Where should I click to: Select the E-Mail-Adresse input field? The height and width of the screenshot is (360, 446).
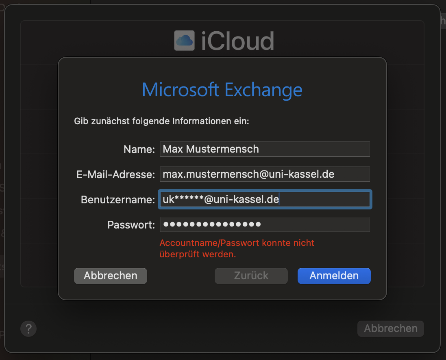265,174
